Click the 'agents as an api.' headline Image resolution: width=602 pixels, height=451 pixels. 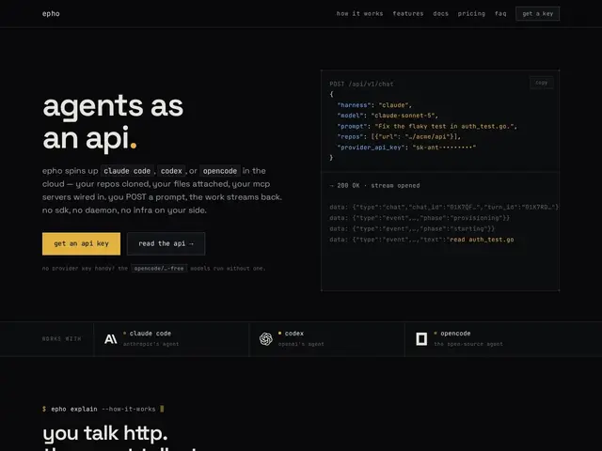pyautogui.click(x=113, y=121)
